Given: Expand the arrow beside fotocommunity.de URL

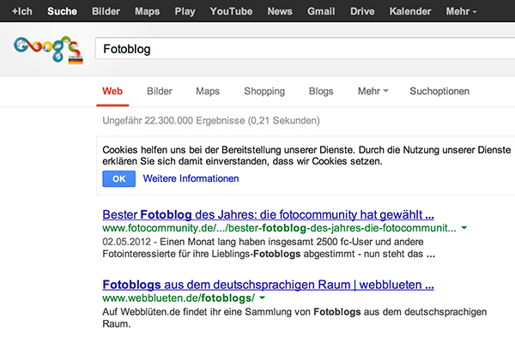Looking at the screenshot, I should tap(464, 228).
